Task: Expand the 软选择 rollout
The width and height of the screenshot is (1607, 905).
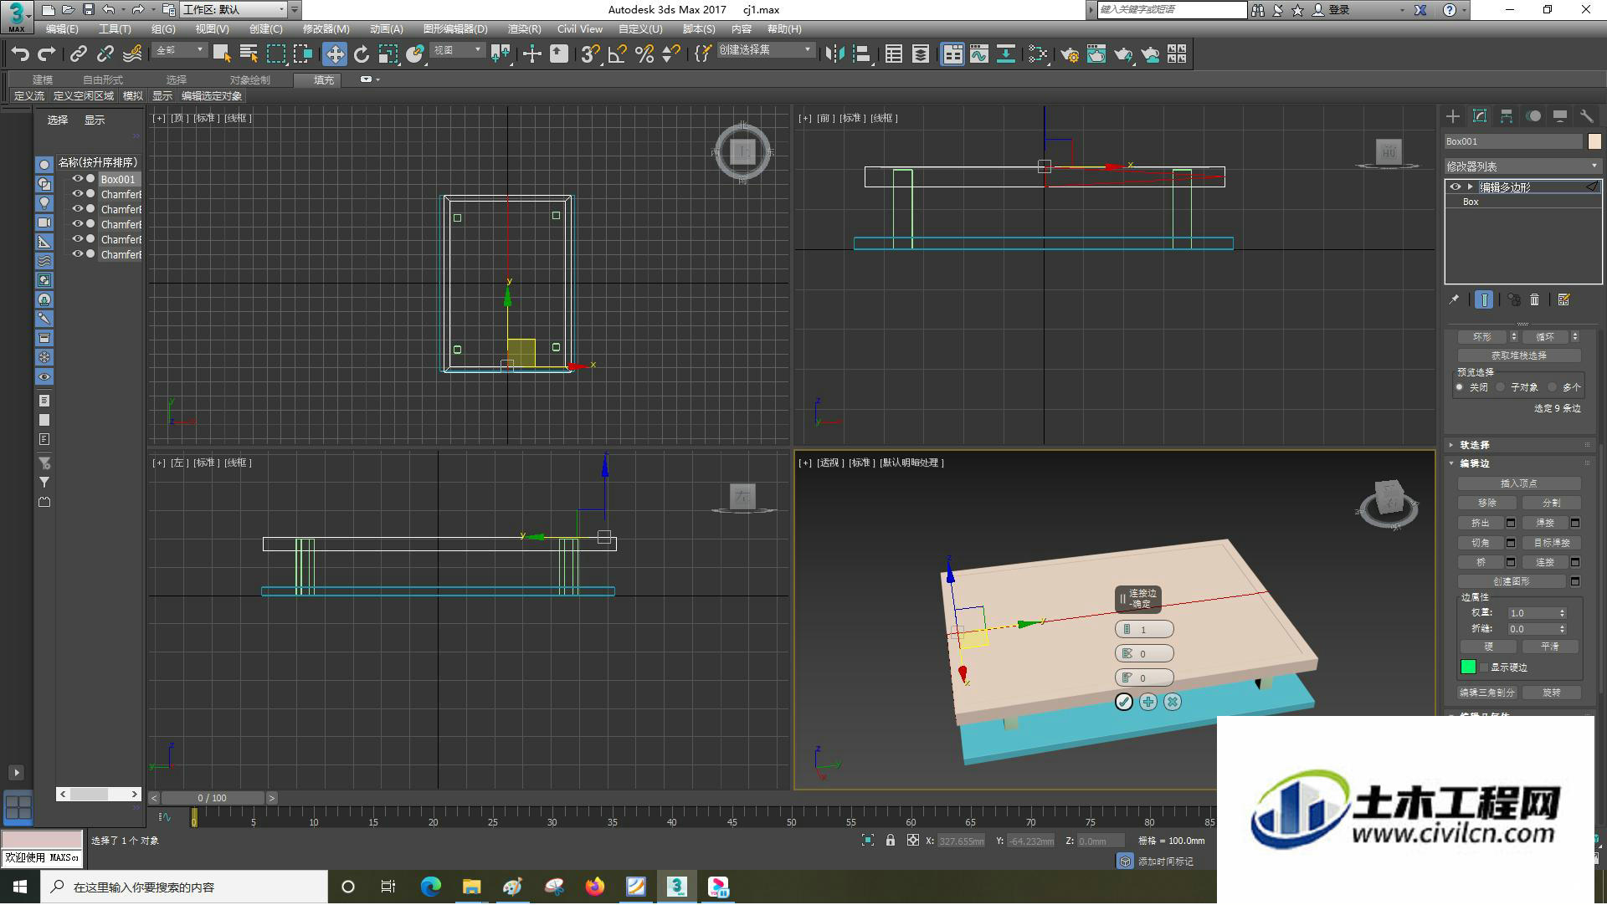Action: click(x=1474, y=445)
